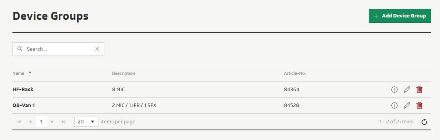Open the items per page dropdown
The image size is (440, 140).
point(86,121)
